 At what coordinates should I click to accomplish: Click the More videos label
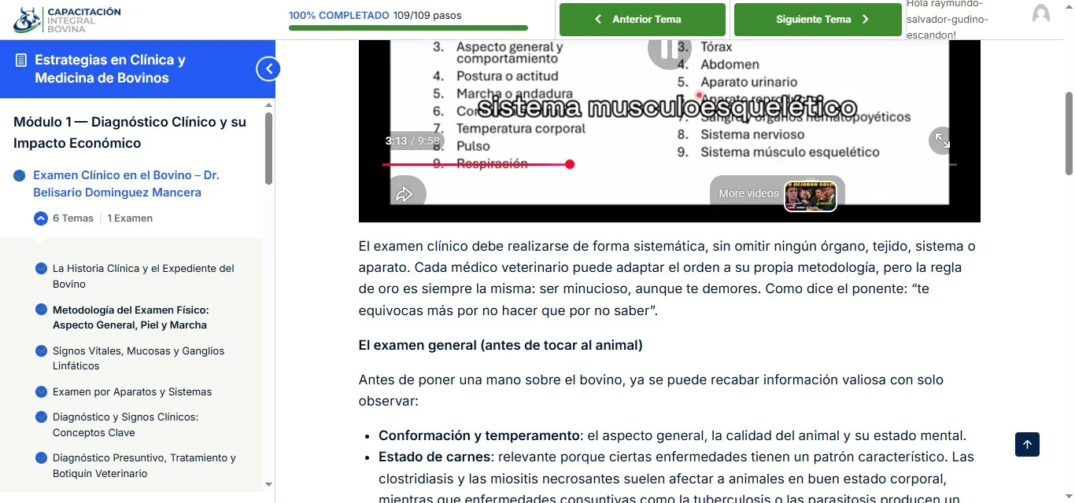pyautogui.click(x=748, y=193)
